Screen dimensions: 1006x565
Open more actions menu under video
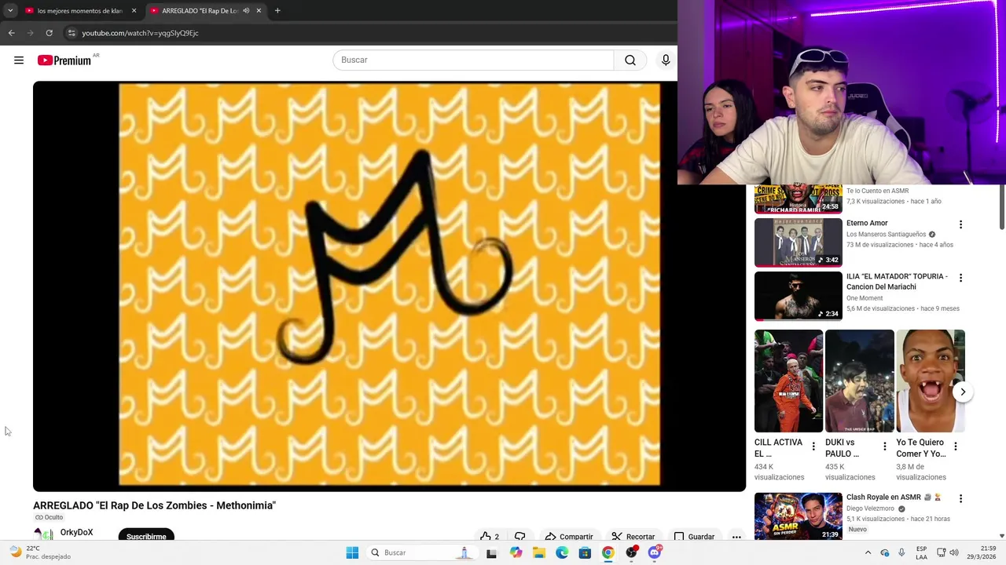[x=736, y=536]
